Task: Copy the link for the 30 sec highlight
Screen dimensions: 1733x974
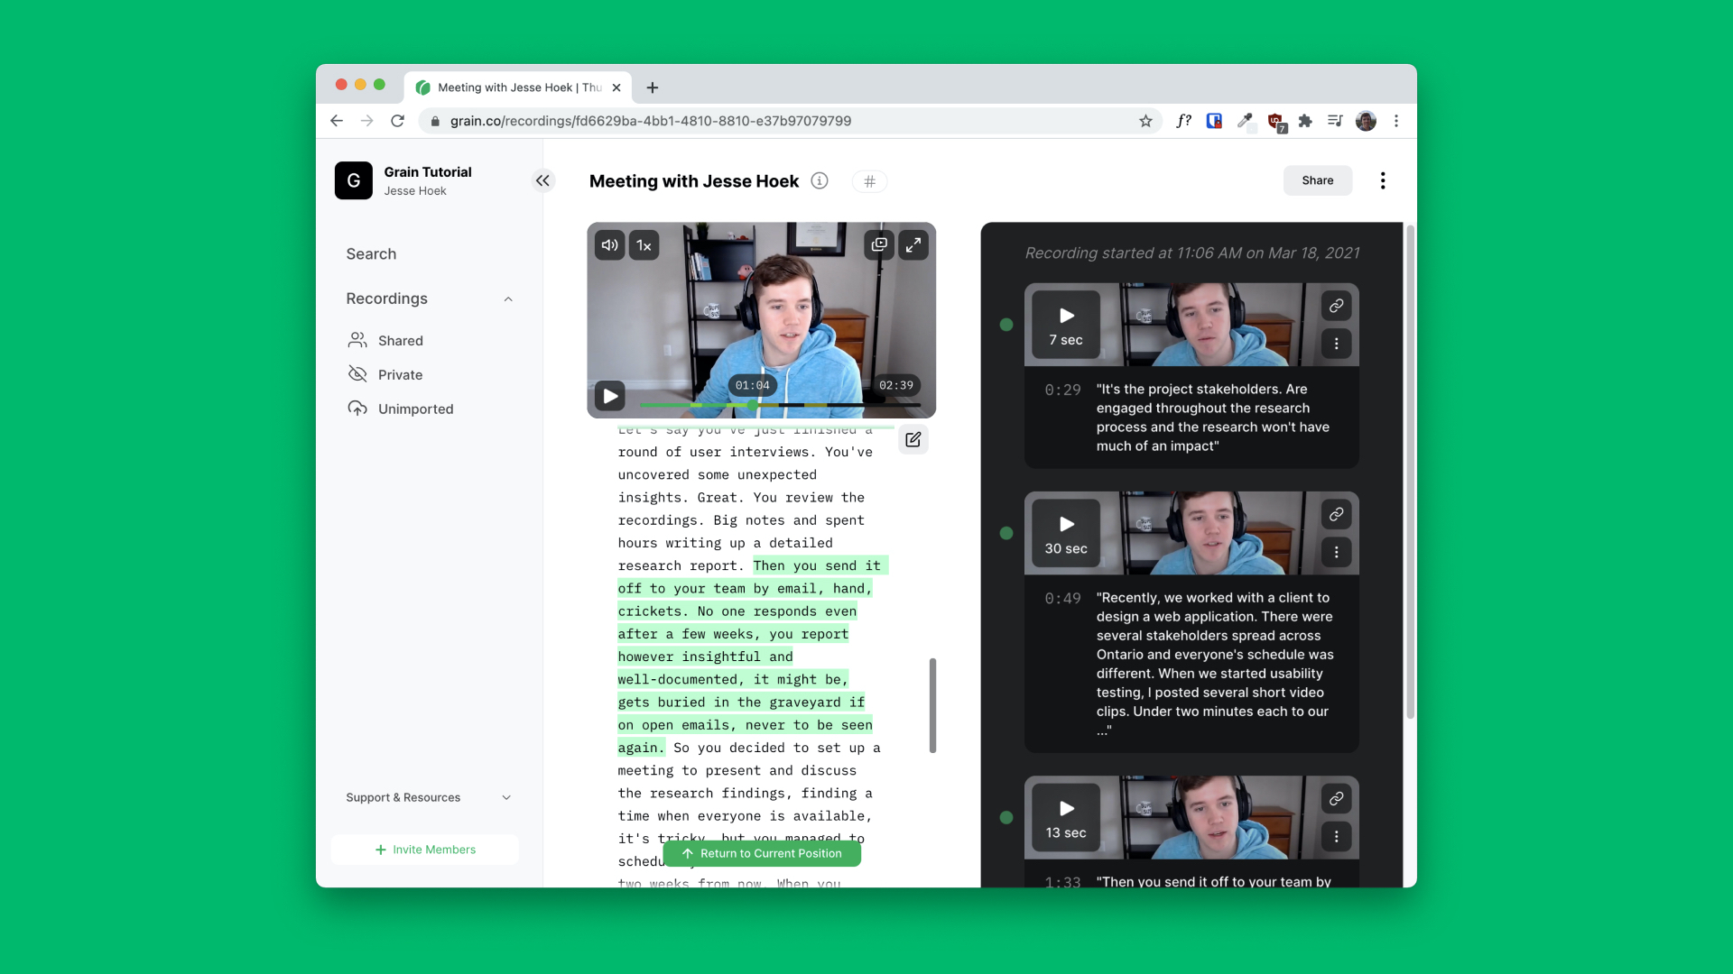Action: [x=1337, y=515]
